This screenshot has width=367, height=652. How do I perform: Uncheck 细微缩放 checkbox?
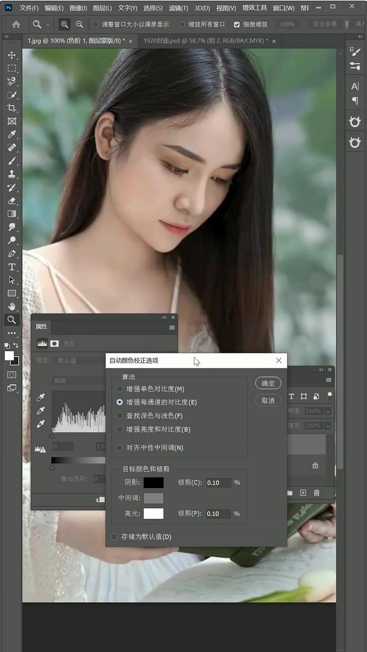point(237,24)
